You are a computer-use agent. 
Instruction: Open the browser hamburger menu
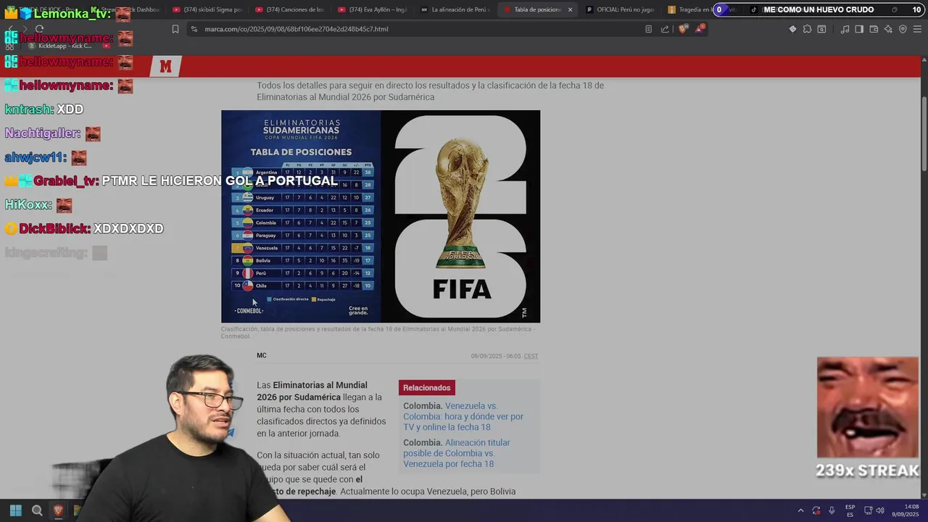(917, 29)
